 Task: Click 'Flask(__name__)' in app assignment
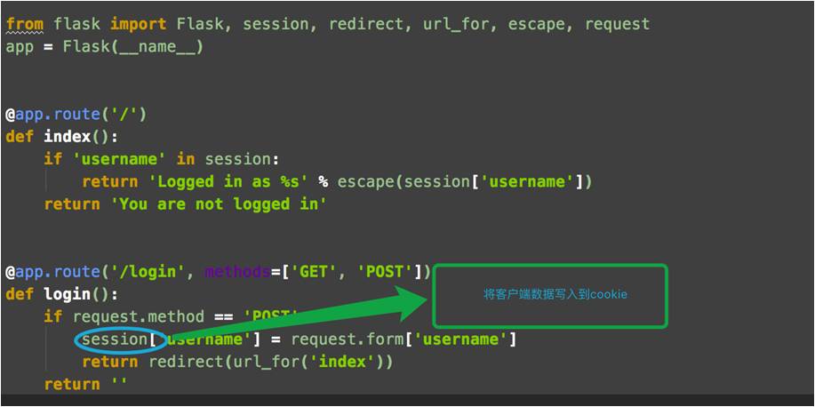[133, 47]
